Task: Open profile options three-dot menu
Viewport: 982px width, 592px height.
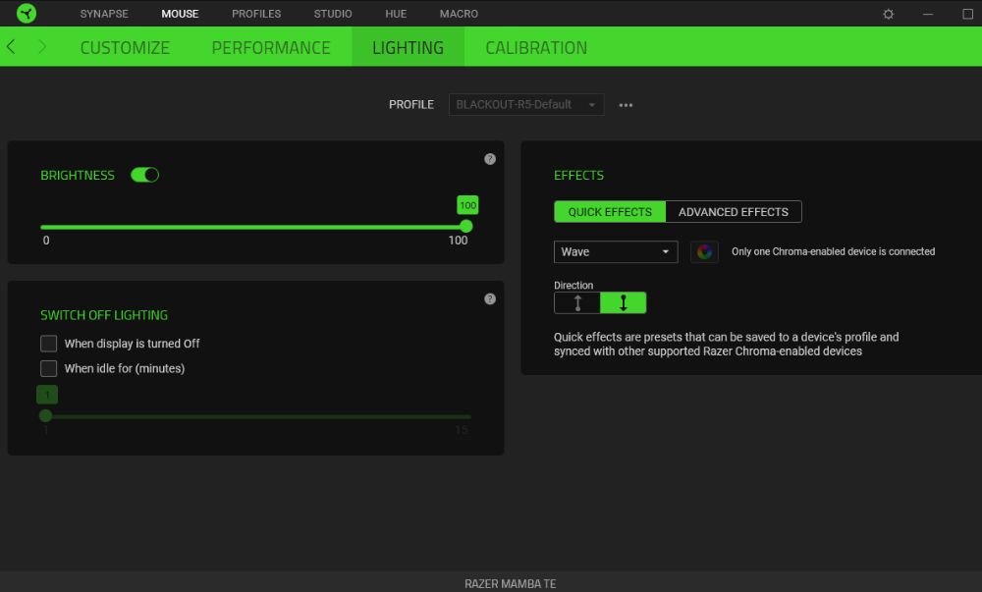Action: [626, 105]
